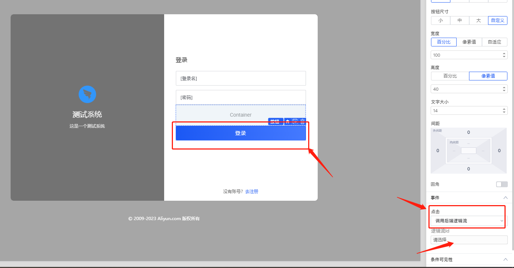Open the 点击 event dropdown 调用后端逻辑流
The image size is (514, 268).
469,221
